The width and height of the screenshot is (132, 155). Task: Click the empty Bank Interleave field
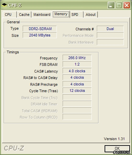click(x=110, y=42)
